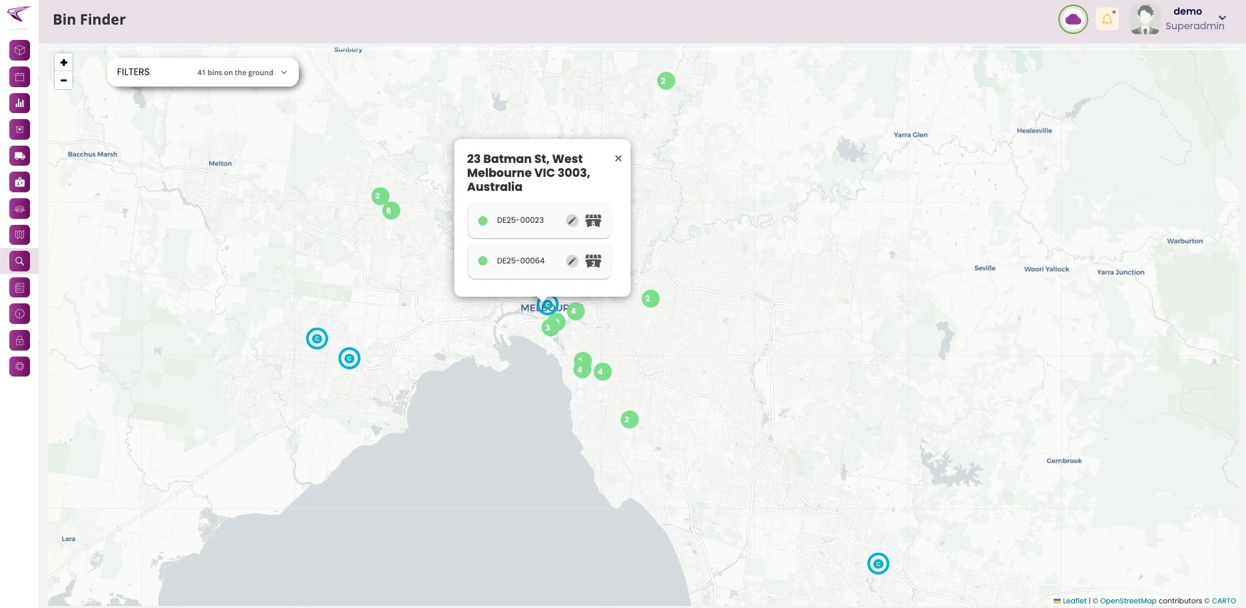
Task: Click the popup address heading 23 Batman St
Action: (528, 173)
